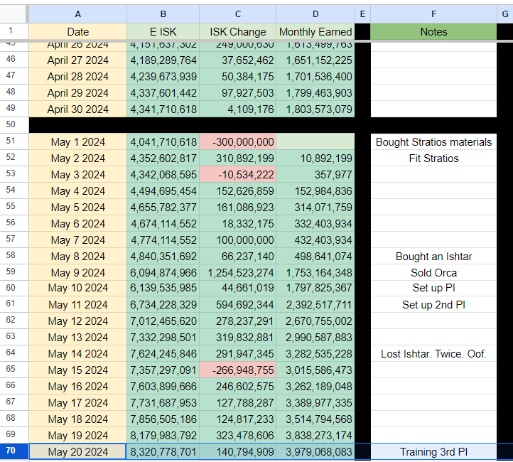
Task: Click the E ISK header cell
Action: (x=163, y=31)
